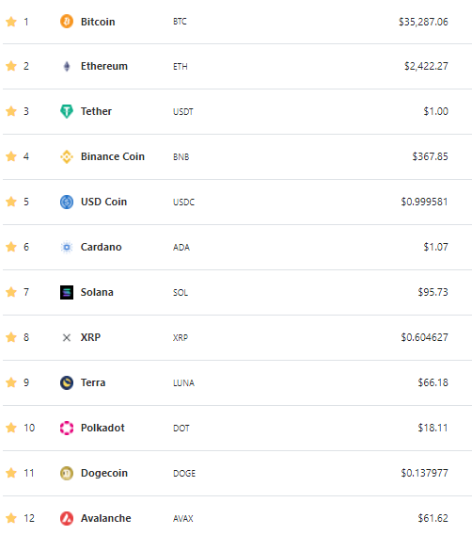Viewport: 472px width, 535px height.
Task: Select the Polkadot name link
Action: [x=102, y=428]
